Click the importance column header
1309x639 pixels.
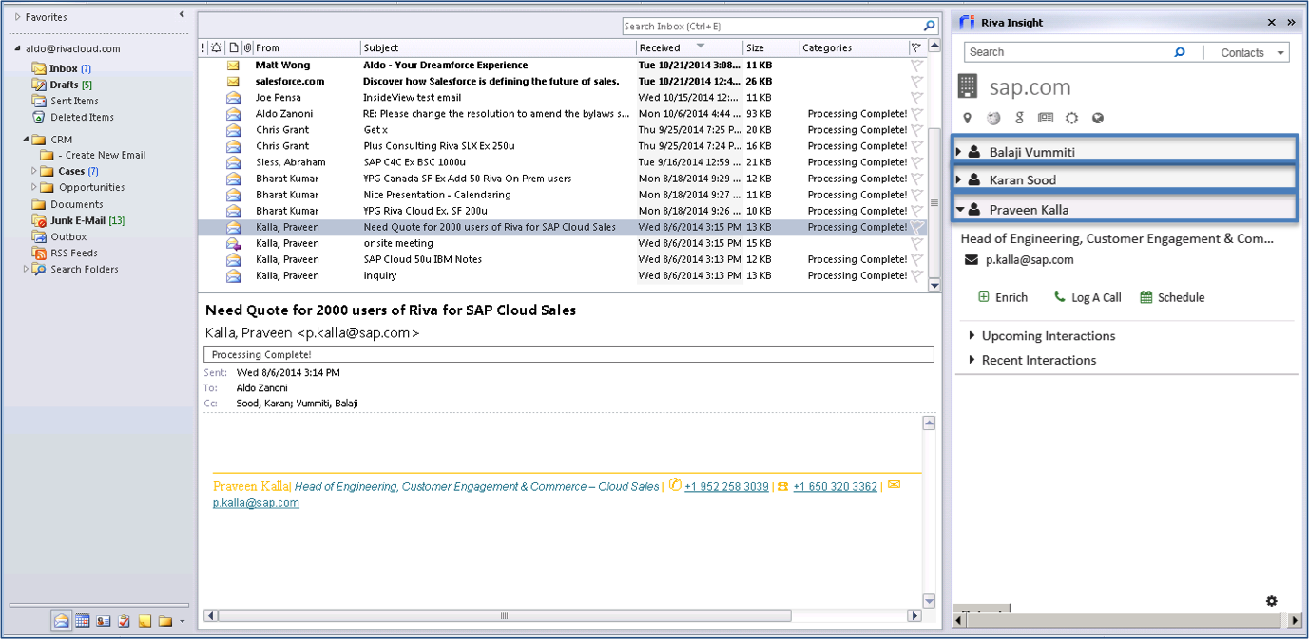203,47
